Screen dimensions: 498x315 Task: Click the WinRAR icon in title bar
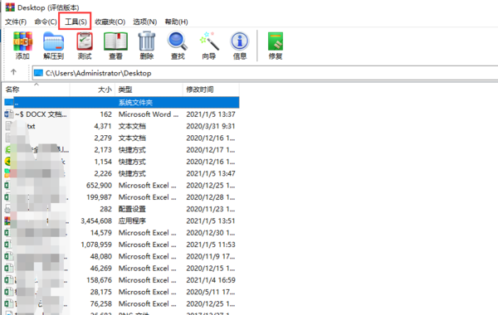pos(10,7)
